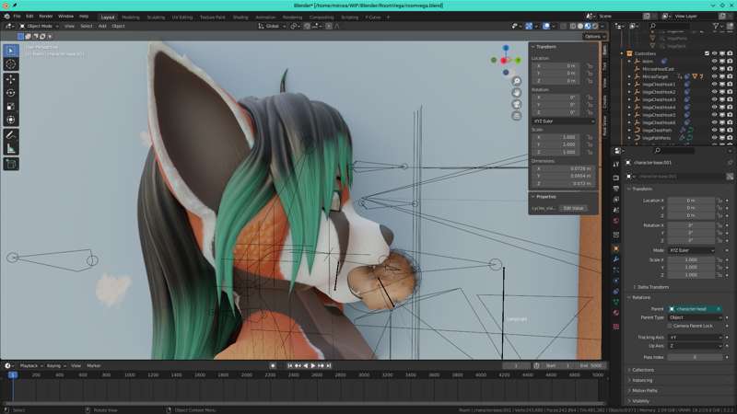
Task: Switch to the Shading workspace tab
Action: [x=240, y=17]
